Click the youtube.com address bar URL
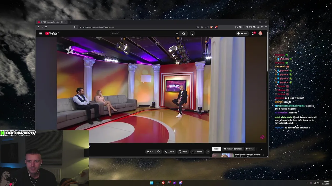Image resolution: width=332 pixels, height=186 pixels. pos(98,27)
